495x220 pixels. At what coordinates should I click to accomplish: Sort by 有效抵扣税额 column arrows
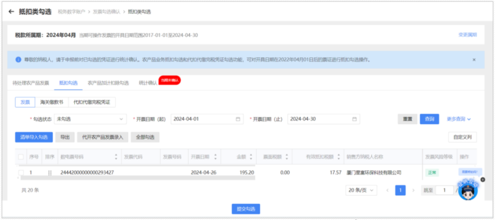(338, 156)
